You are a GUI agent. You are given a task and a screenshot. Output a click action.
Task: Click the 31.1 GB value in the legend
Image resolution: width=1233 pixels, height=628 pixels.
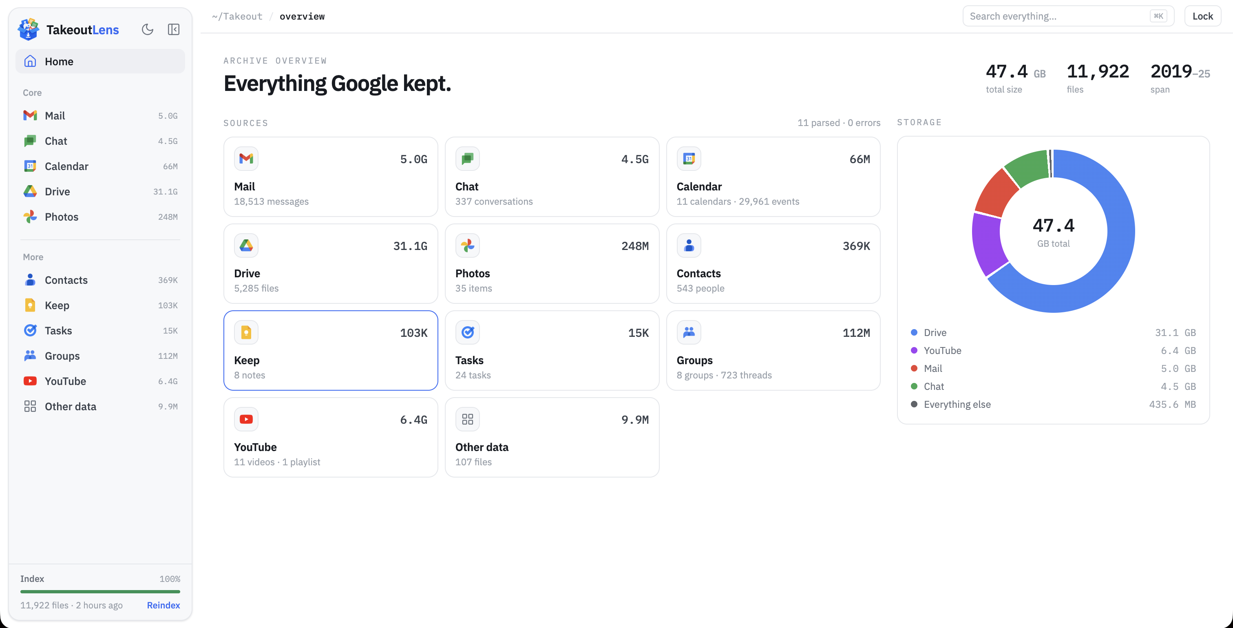1176,332
